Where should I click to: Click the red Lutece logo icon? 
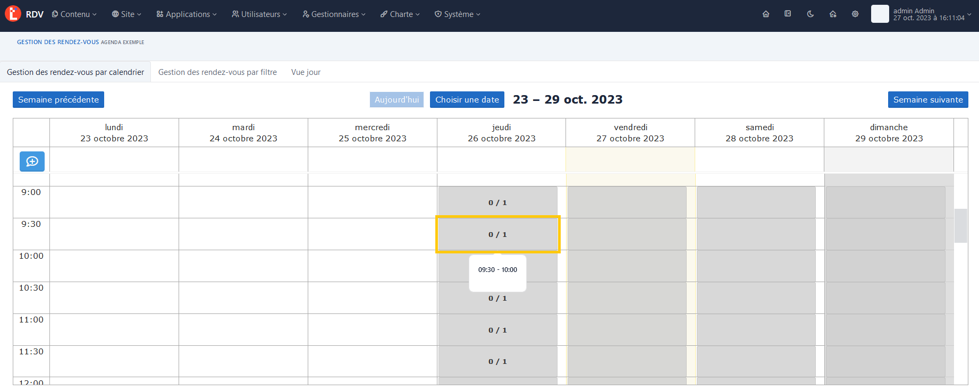13,14
